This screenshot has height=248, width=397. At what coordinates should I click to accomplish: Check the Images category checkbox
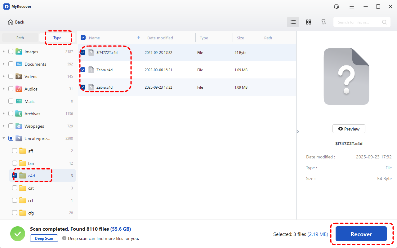[x=11, y=52]
